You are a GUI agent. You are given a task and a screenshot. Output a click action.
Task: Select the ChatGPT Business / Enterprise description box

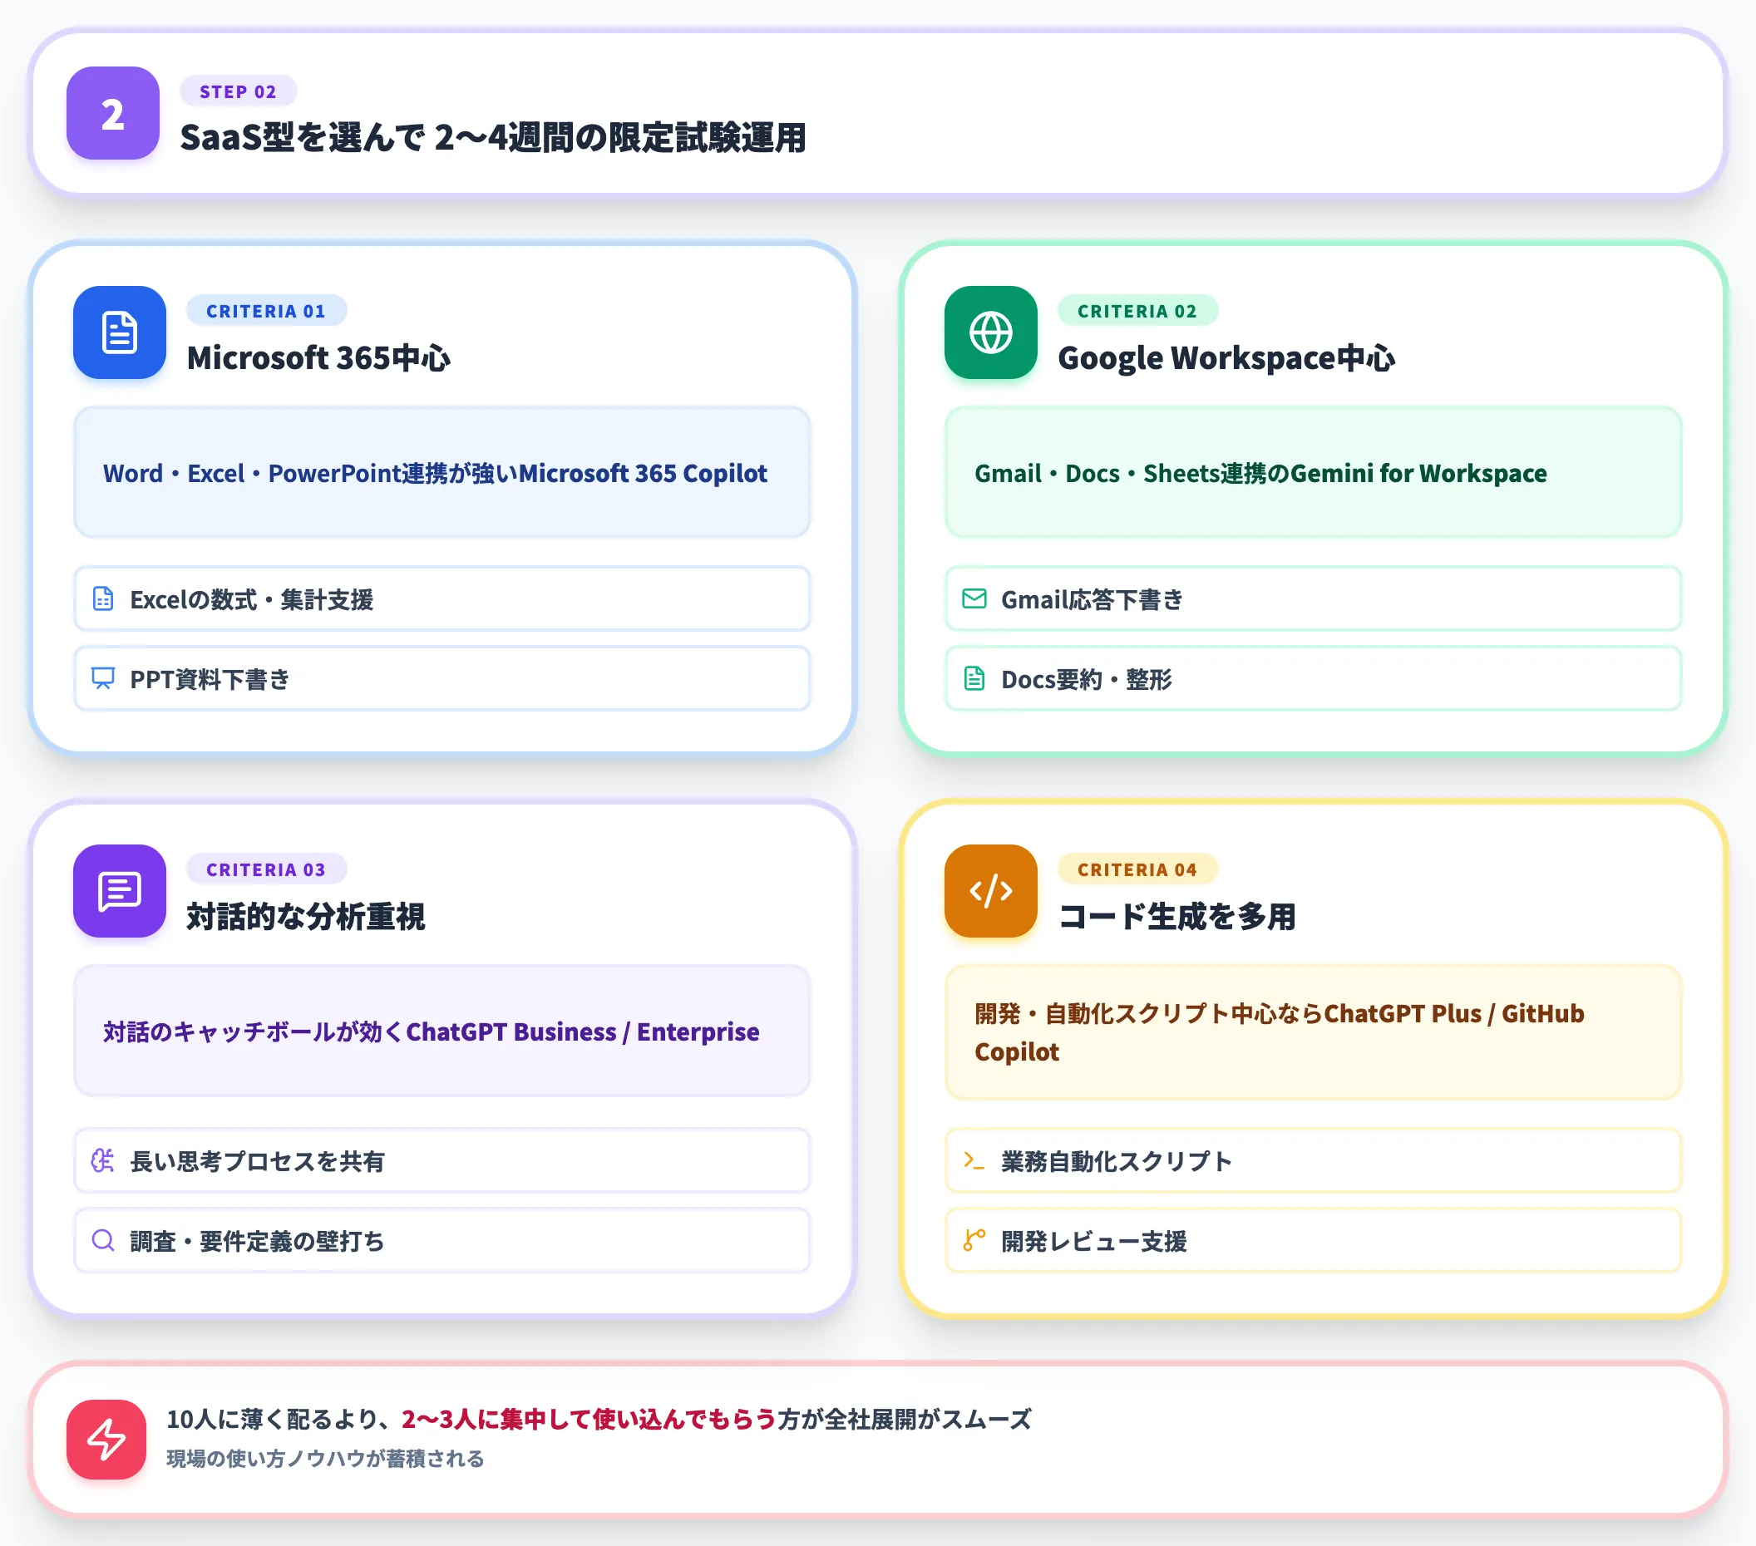tap(442, 1031)
